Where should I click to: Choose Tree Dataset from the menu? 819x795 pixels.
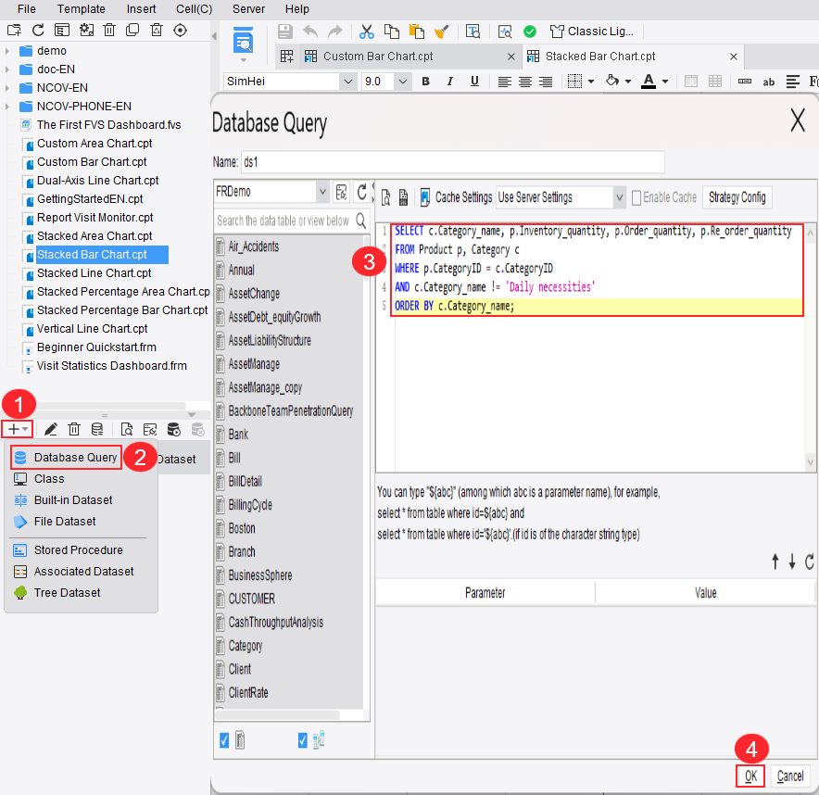point(67,593)
